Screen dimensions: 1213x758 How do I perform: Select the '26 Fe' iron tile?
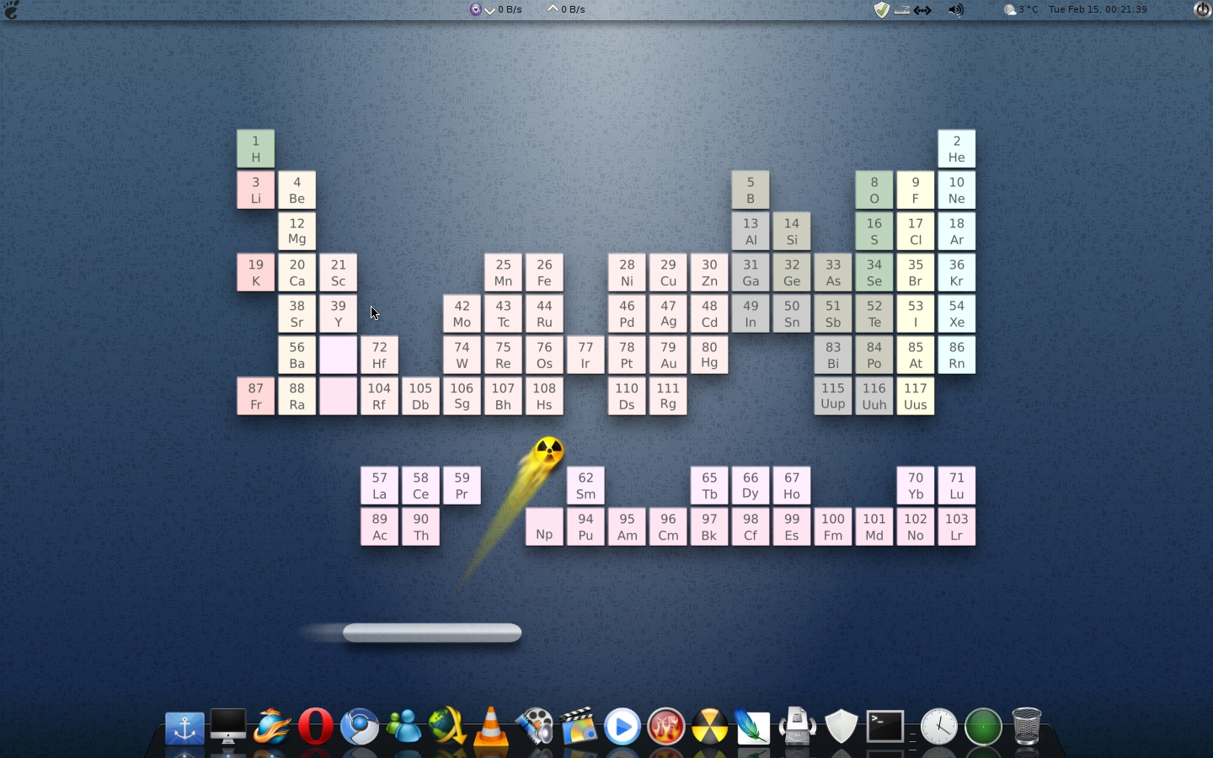(545, 273)
